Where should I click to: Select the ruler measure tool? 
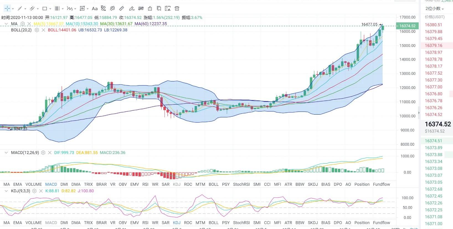[x=122, y=9]
